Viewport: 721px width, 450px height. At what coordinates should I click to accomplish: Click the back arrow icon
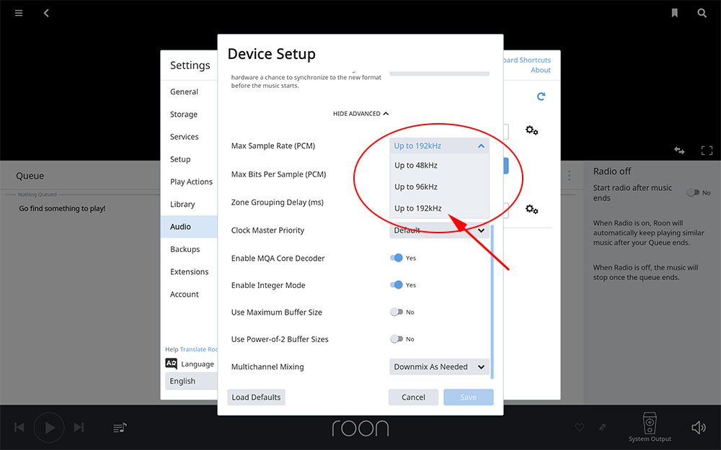[x=46, y=13]
